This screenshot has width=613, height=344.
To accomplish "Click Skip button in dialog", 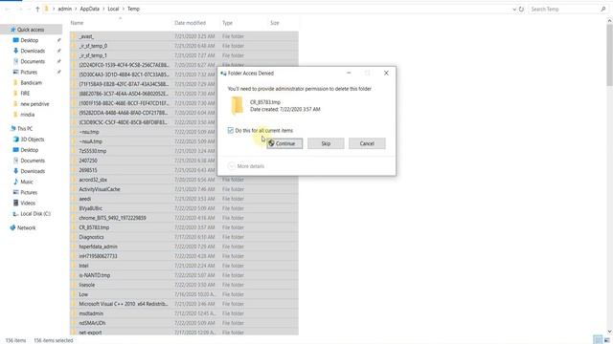I will click(x=326, y=143).
